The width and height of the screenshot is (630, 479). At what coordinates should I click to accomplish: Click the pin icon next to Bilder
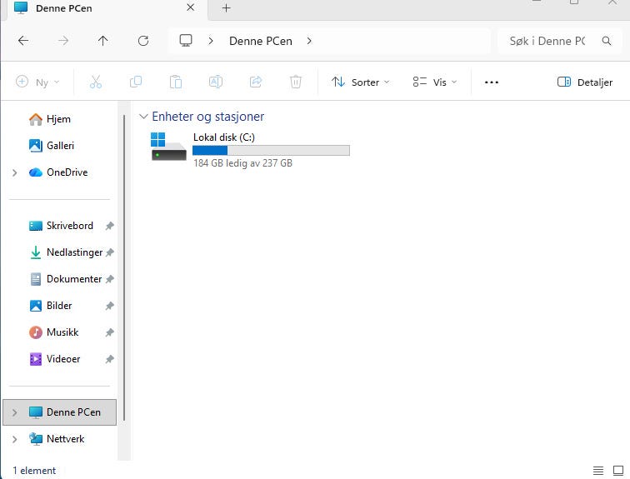tap(110, 306)
